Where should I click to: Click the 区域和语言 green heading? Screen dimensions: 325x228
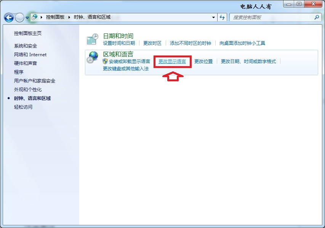coord(118,54)
